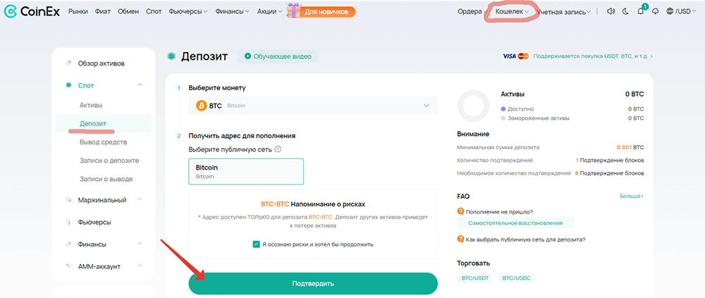Open the top-bar Спот menu item
Image resolution: width=705 pixels, height=298 pixels.
click(x=154, y=12)
